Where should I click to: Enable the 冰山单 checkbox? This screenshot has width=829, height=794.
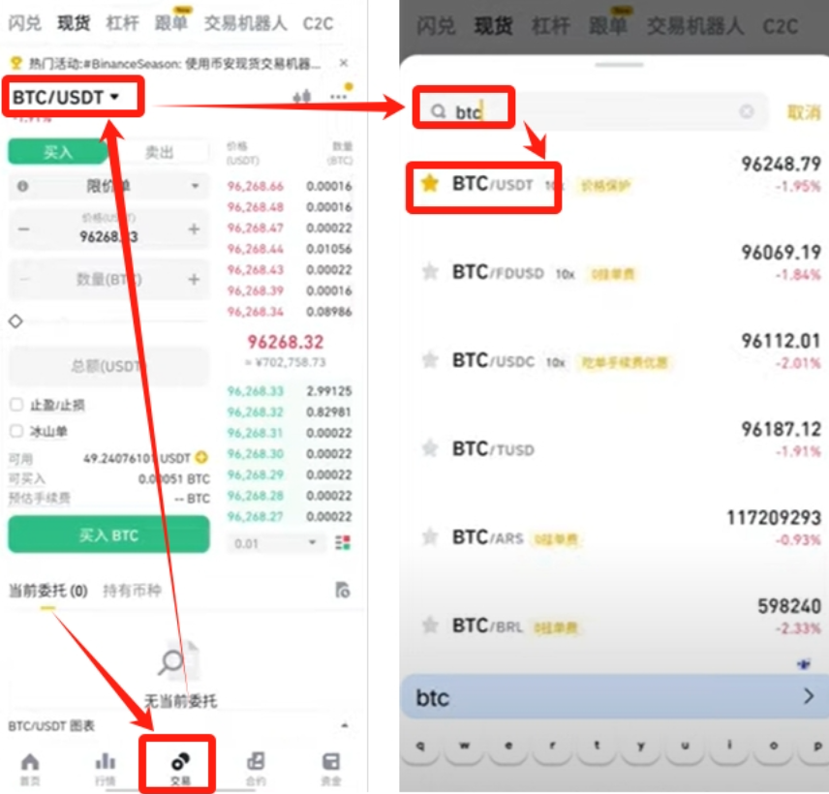pos(16,429)
